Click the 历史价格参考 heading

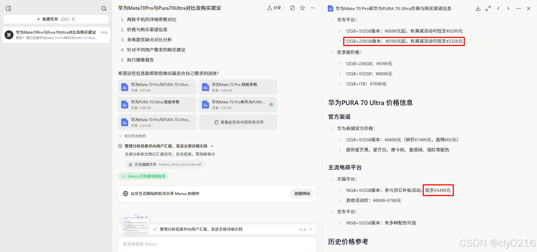point(348,242)
